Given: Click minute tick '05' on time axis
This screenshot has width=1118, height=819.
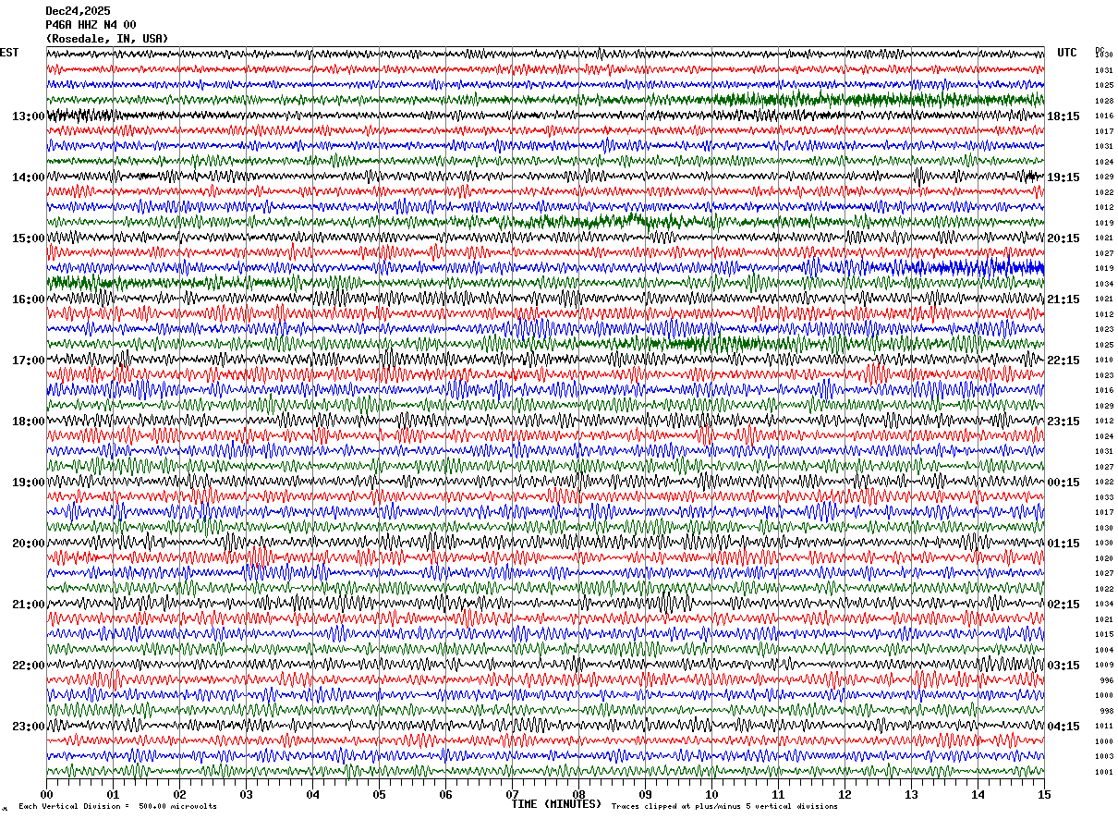Looking at the screenshot, I should click(x=379, y=794).
